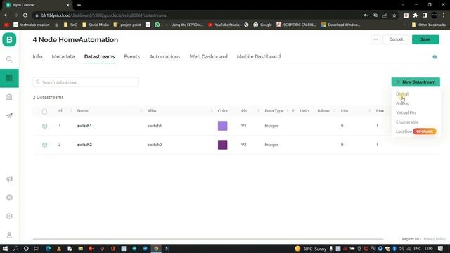Bookmark this page with the star icon
The width and height of the screenshot is (450, 253).
(394, 15)
